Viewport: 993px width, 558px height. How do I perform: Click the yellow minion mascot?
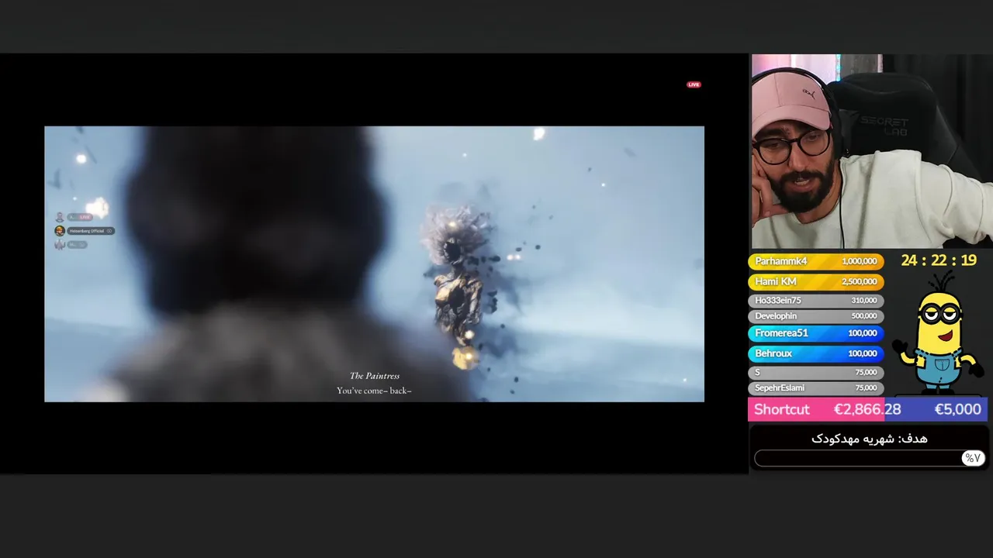click(x=937, y=332)
